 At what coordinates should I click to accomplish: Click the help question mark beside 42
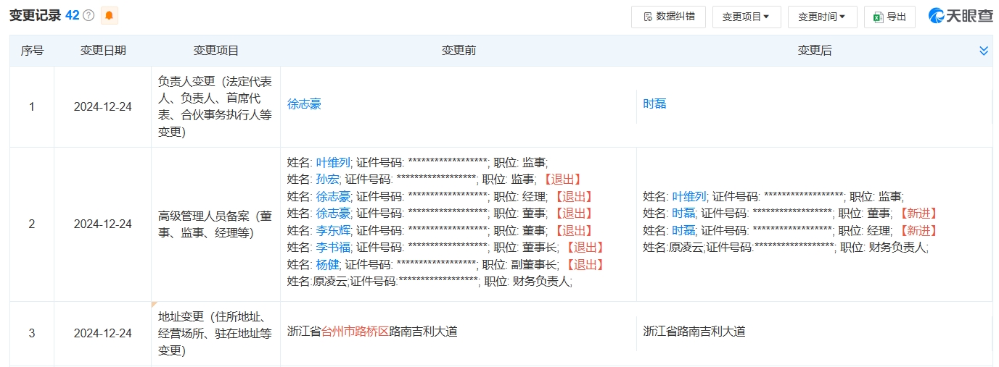[x=89, y=15]
